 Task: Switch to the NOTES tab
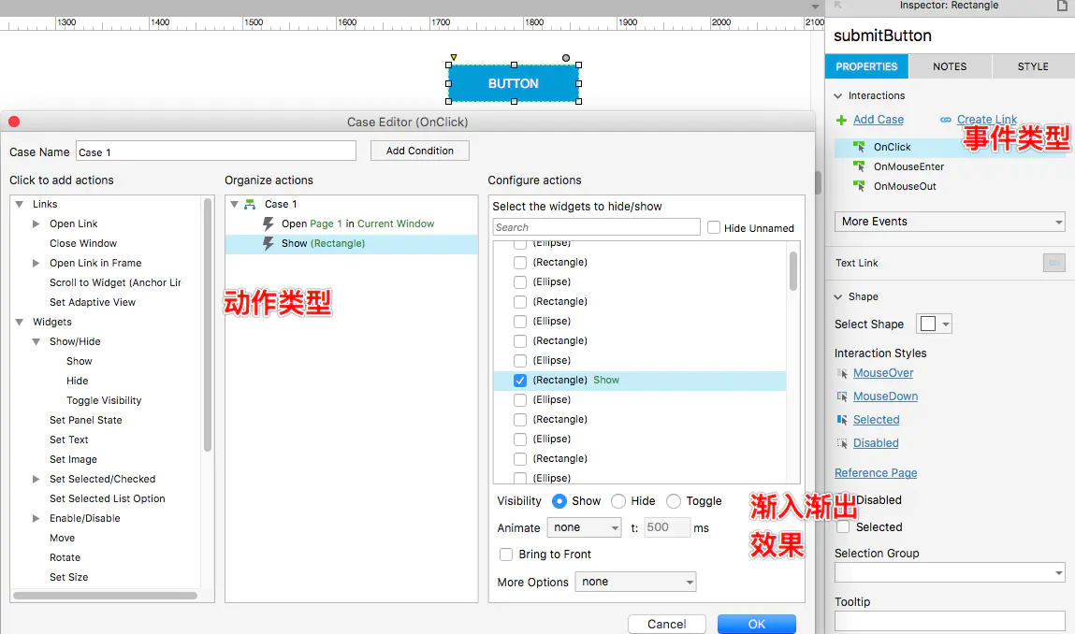click(x=950, y=66)
